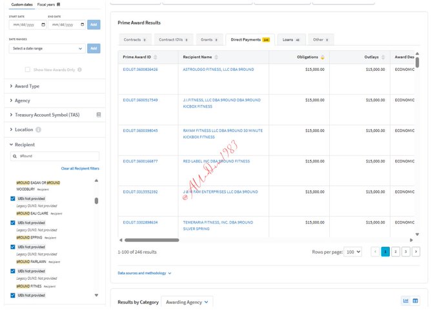
Task: Switch to chart view in Results by Category
Action: [406, 301]
